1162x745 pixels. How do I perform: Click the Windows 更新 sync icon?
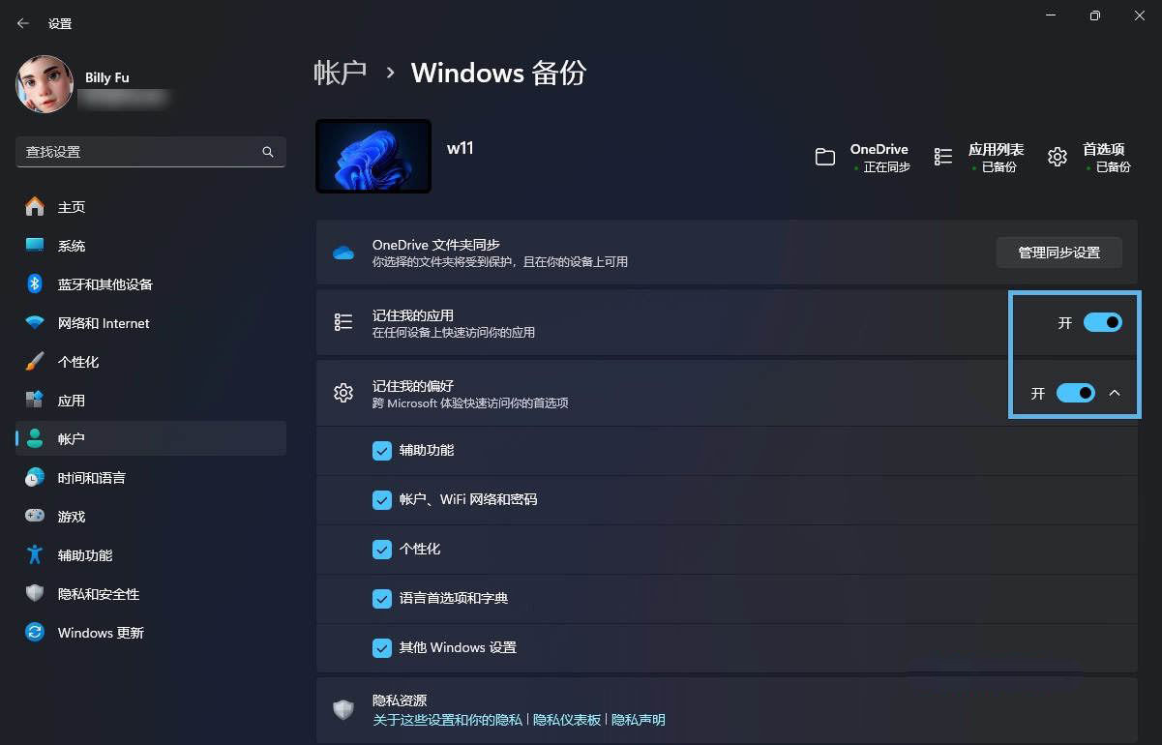coord(35,633)
